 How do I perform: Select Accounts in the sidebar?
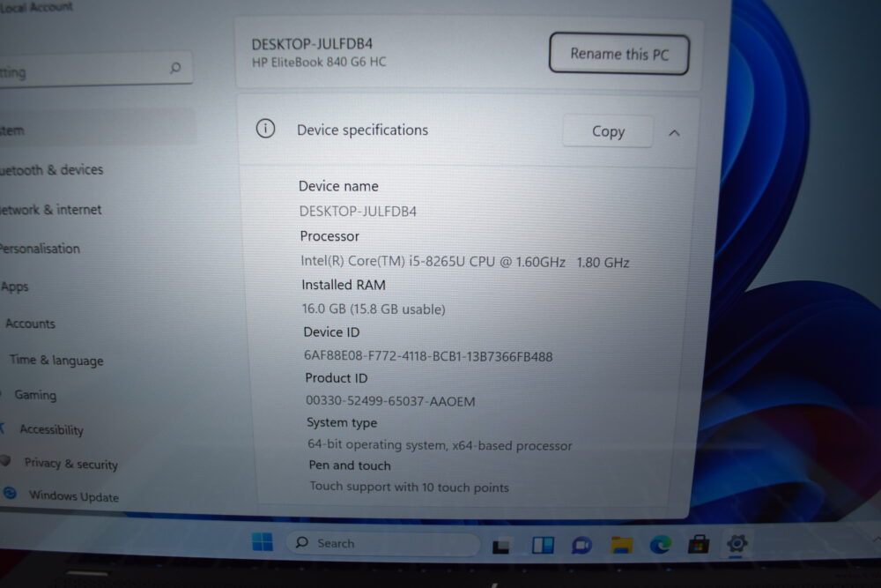pyautogui.click(x=30, y=324)
